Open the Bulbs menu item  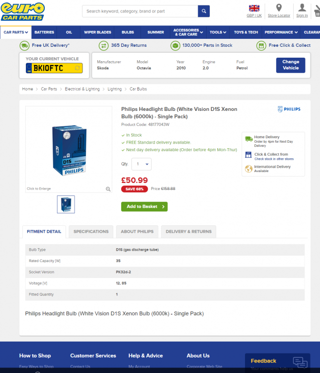click(128, 32)
